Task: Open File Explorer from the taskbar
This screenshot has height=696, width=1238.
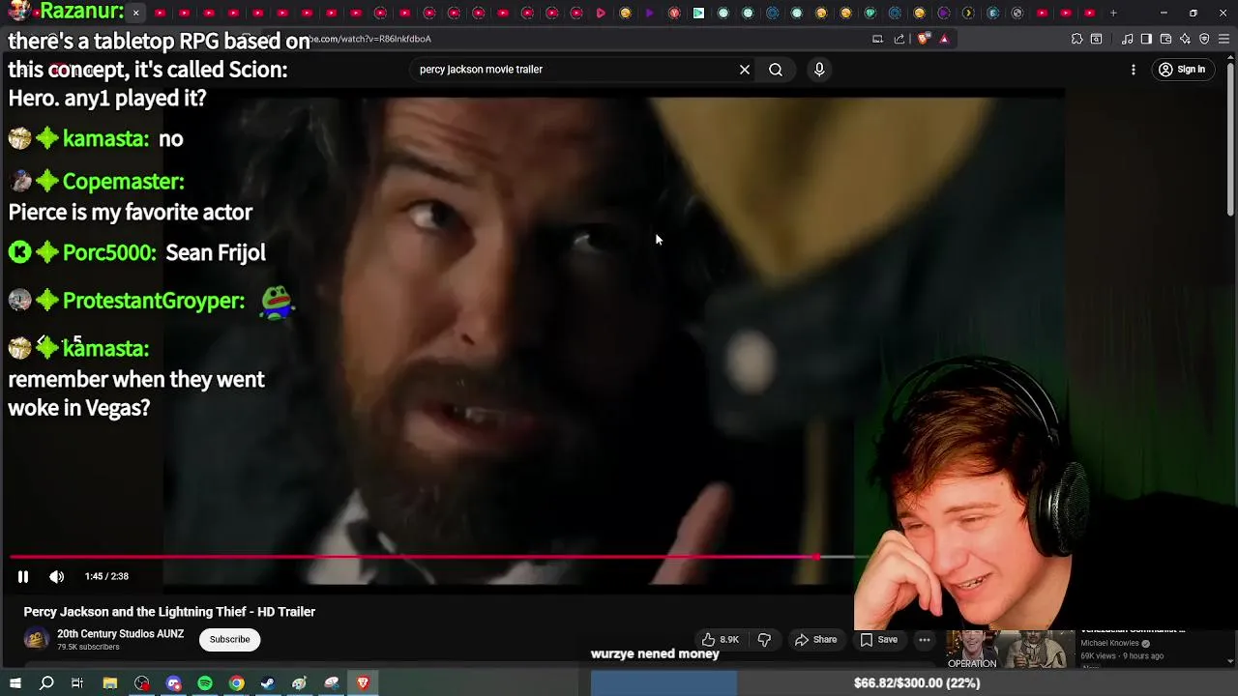Action: [110, 683]
